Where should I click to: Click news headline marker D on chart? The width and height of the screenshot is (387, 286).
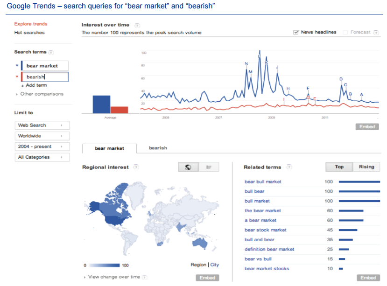[341, 79]
